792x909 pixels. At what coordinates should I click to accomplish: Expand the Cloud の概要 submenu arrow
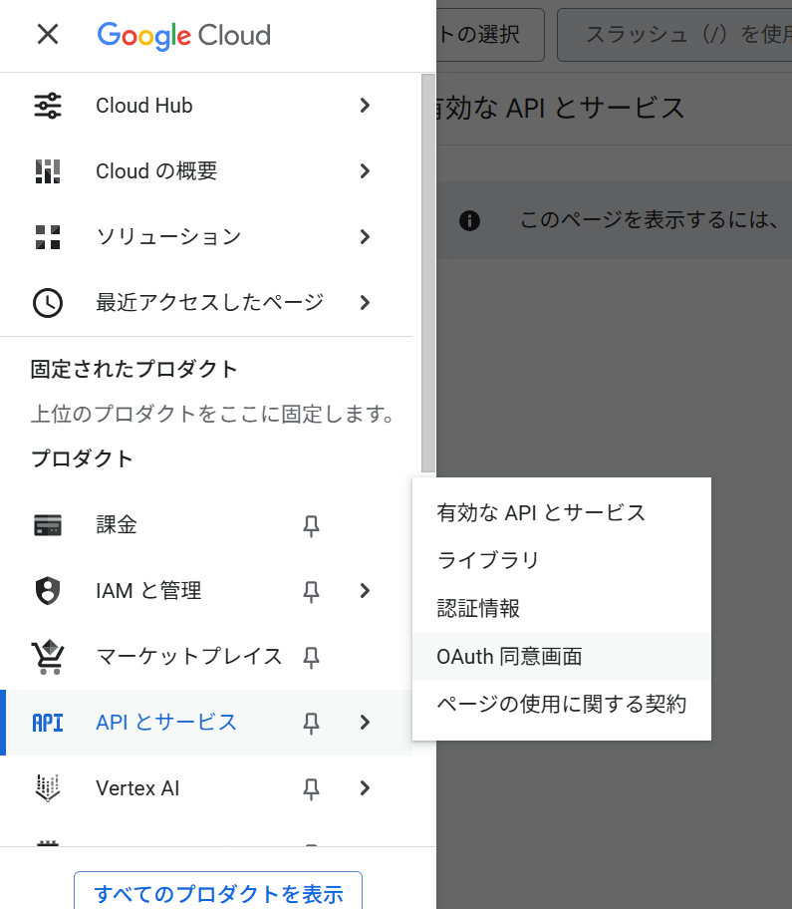pyautogui.click(x=365, y=171)
